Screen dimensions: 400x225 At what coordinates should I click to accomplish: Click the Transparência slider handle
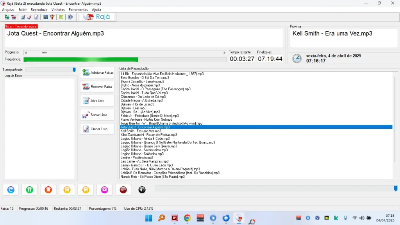tap(74, 70)
